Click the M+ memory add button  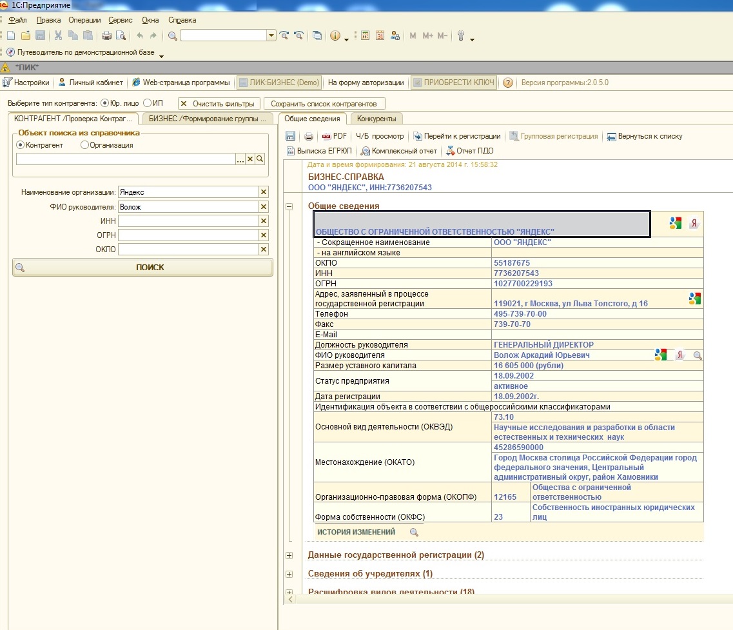pos(427,35)
